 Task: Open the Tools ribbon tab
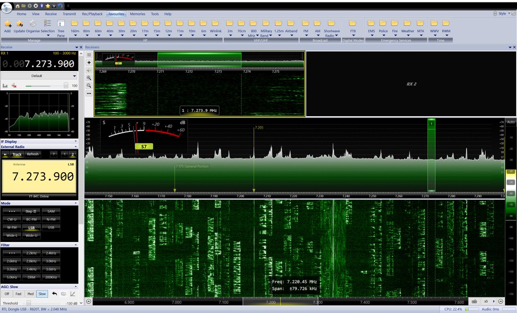pos(155,14)
